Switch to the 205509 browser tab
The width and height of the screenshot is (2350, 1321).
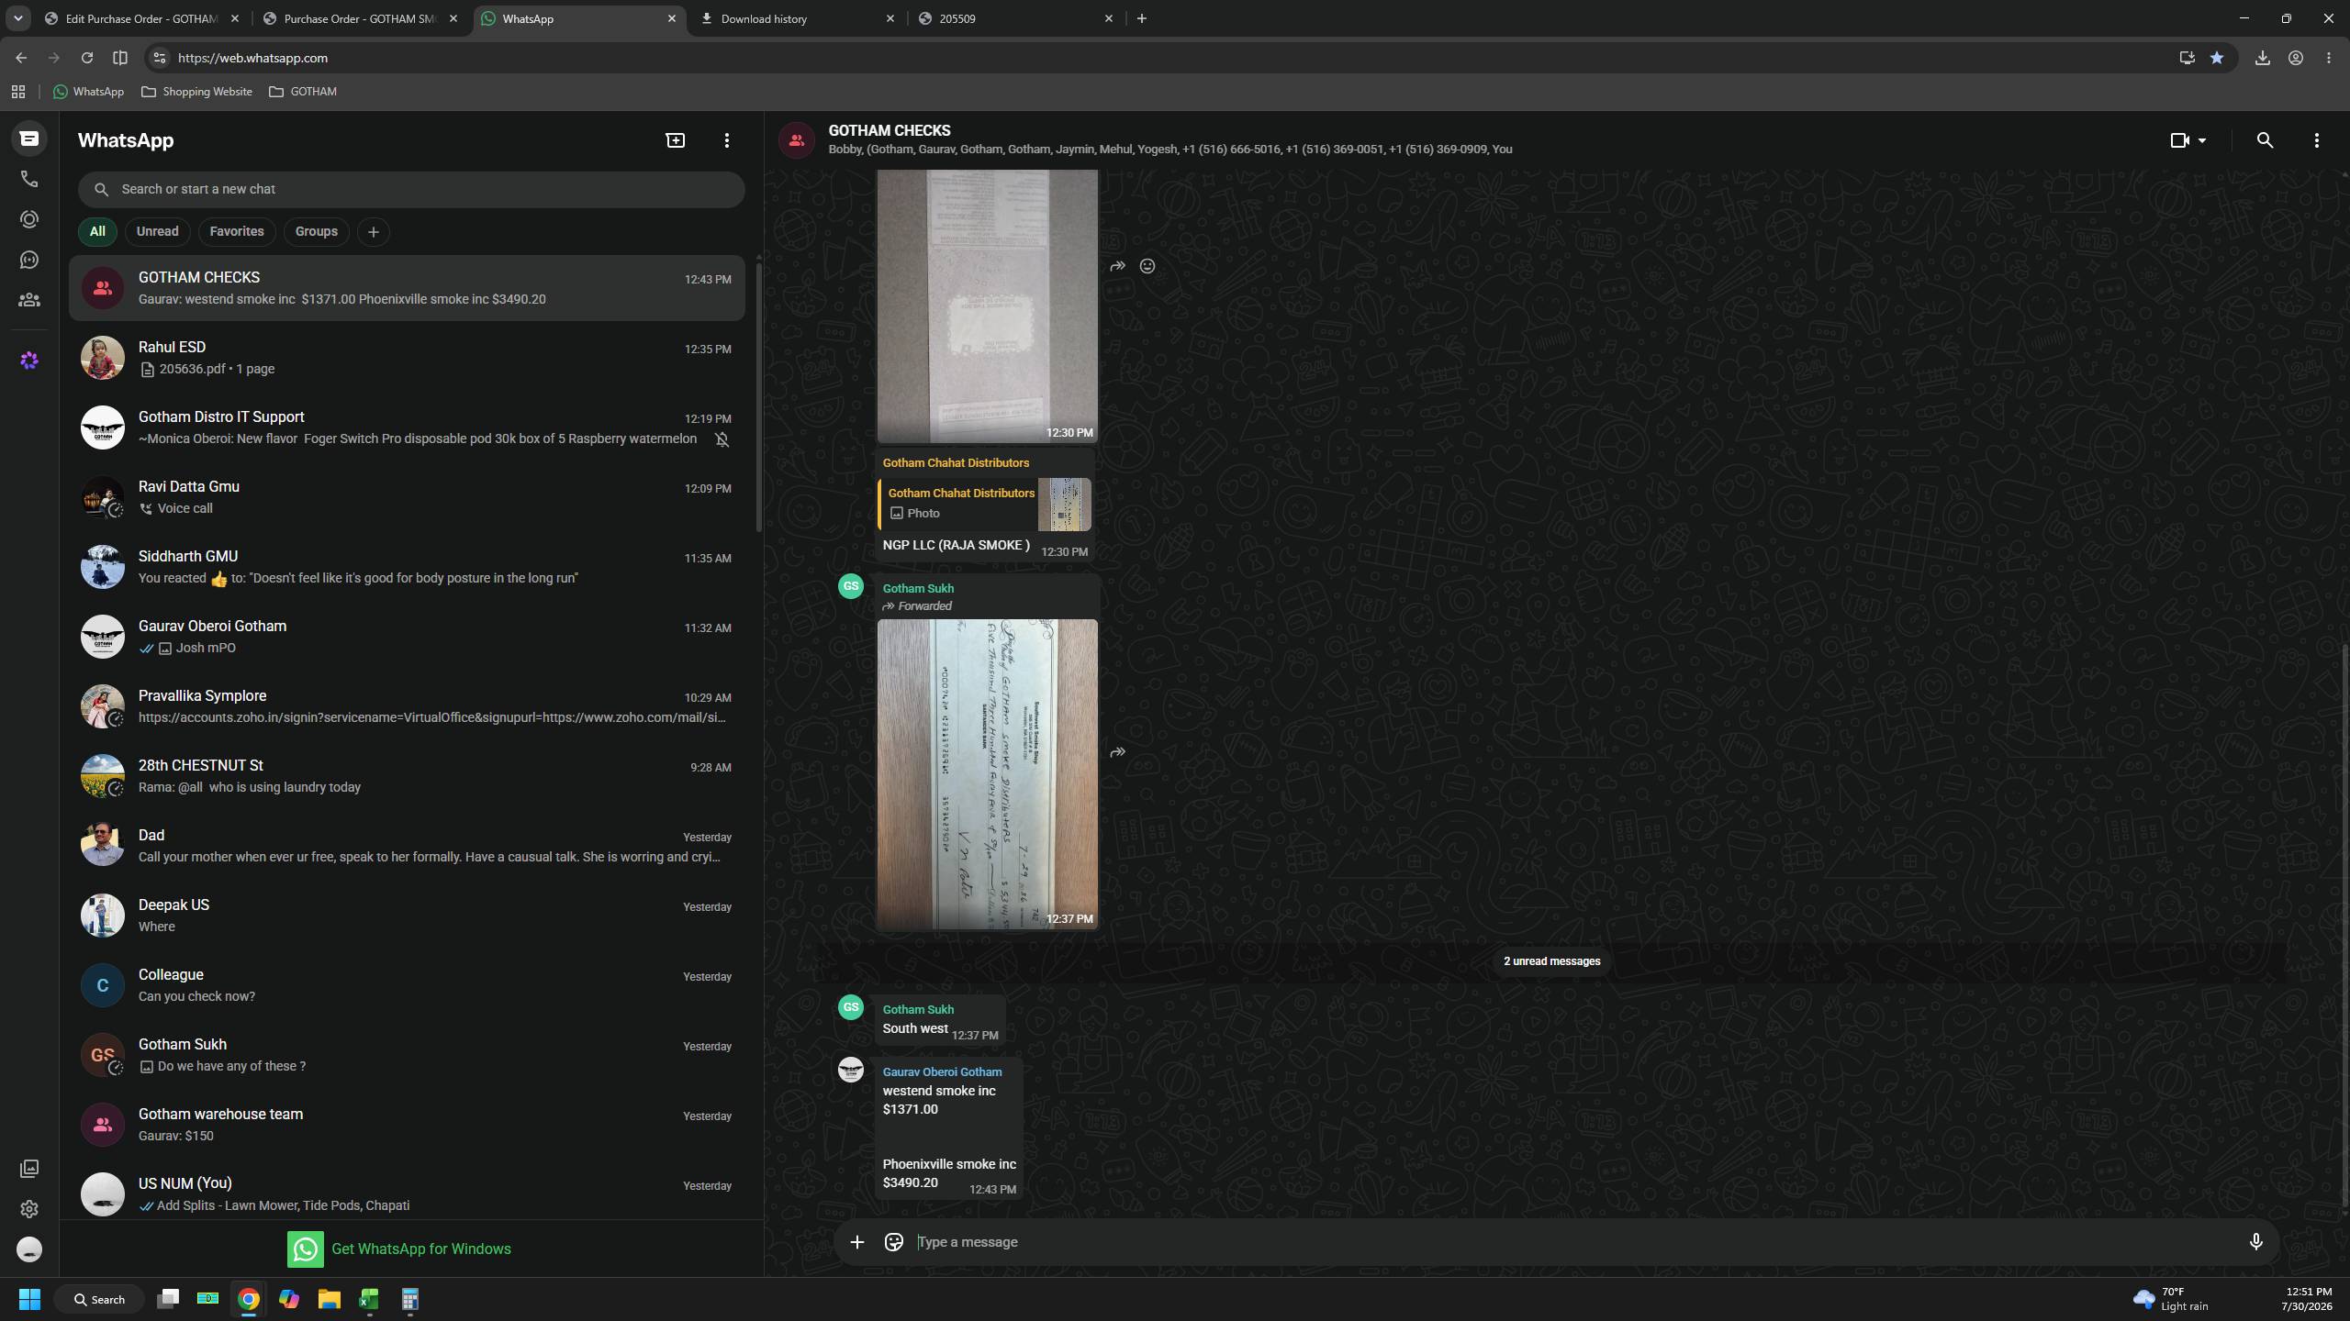(x=1015, y=18)
